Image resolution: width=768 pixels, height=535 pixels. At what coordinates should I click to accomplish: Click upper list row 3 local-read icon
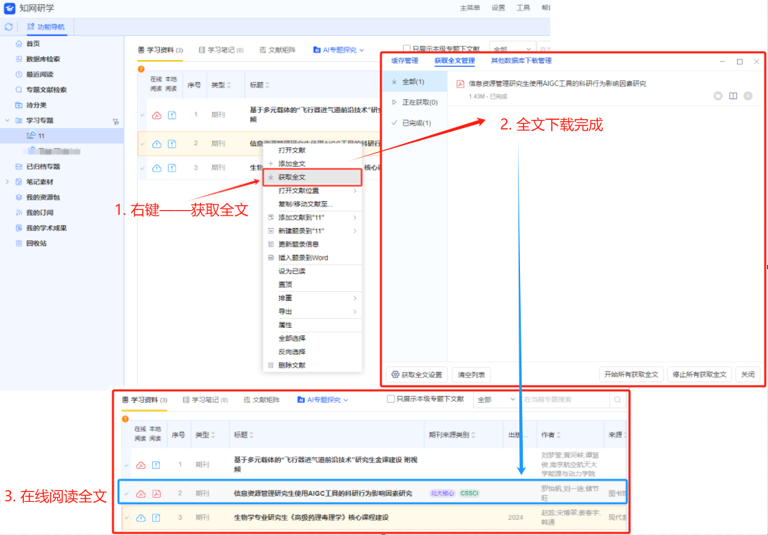tap(172, 168)
